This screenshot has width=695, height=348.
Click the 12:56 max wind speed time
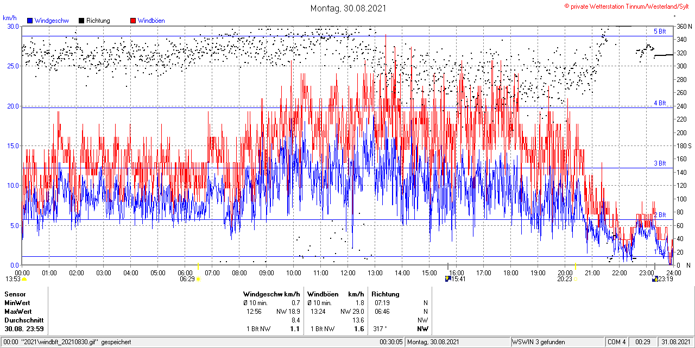pyautogui.click(x=254, y=312)
